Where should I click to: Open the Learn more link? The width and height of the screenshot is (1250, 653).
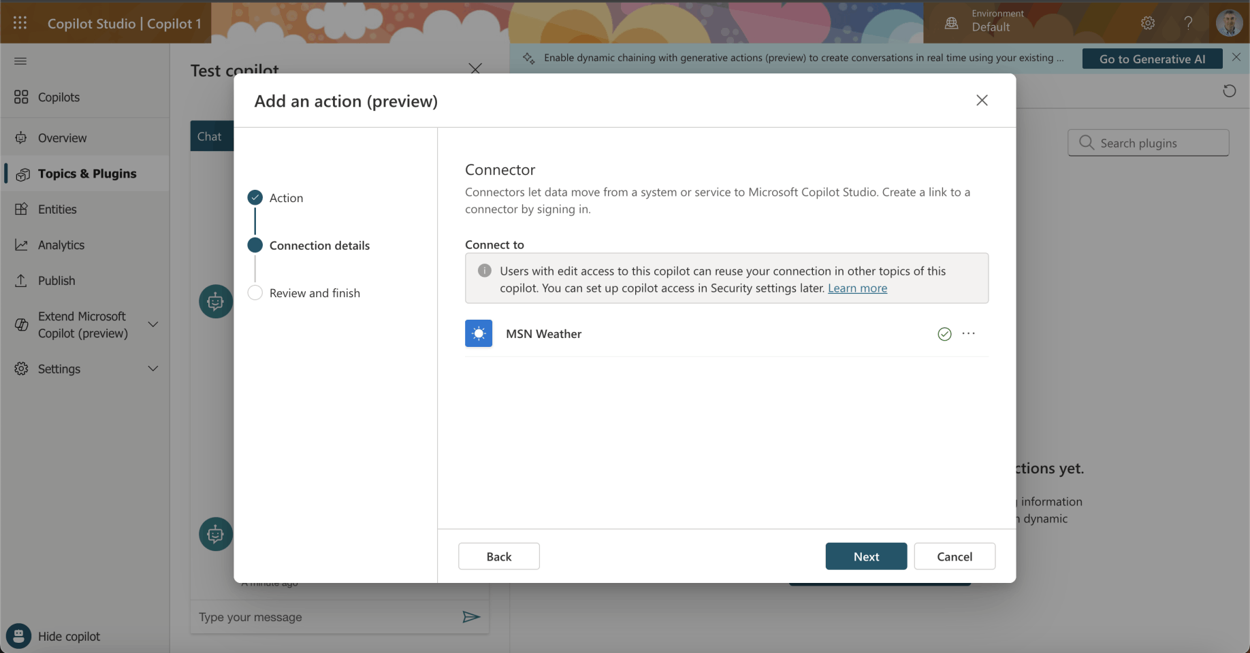click(x=857, y=288)
